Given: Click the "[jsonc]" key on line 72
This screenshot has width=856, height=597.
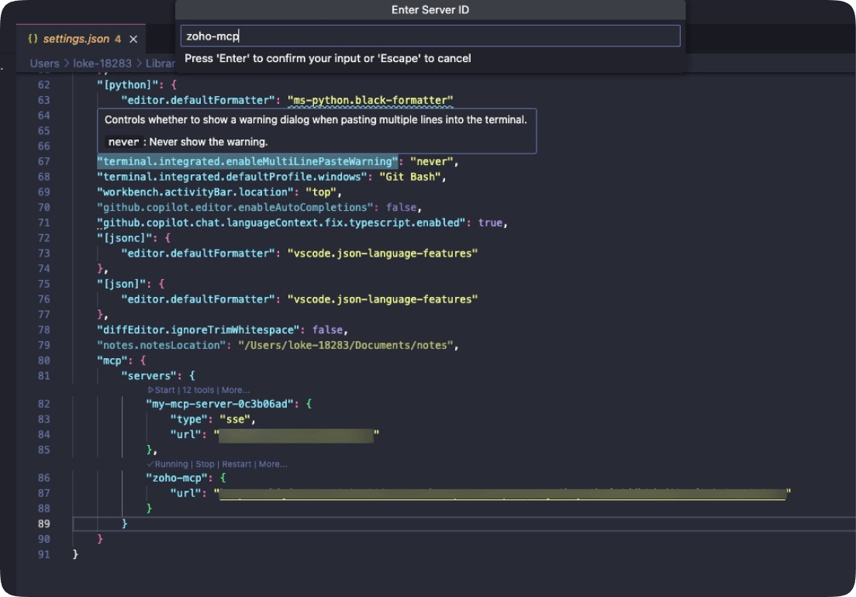Looking at the screenshot, I should 125,238.
